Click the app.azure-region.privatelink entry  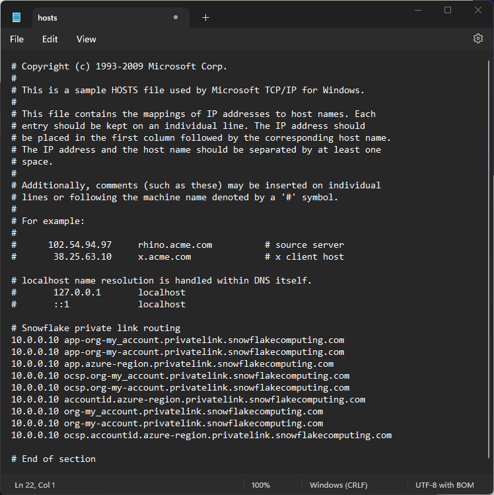172,363
